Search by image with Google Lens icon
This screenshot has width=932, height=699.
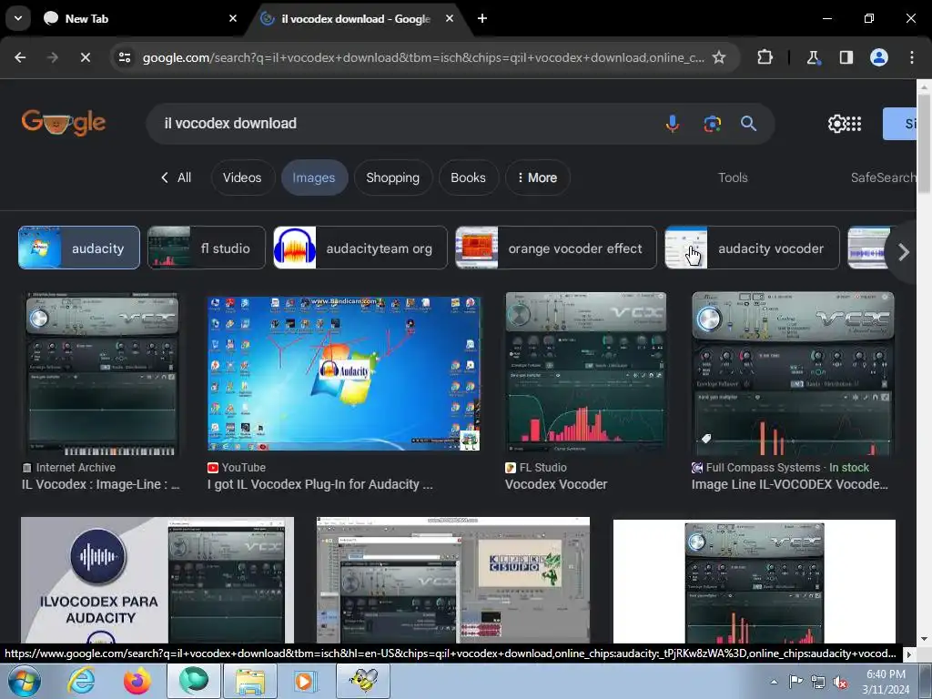click(712, 124)
